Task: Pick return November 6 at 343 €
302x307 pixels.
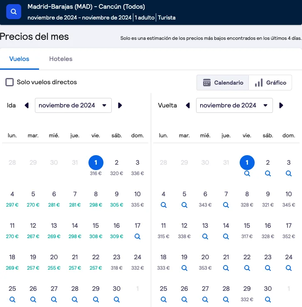Action: [x=205, y=199]
